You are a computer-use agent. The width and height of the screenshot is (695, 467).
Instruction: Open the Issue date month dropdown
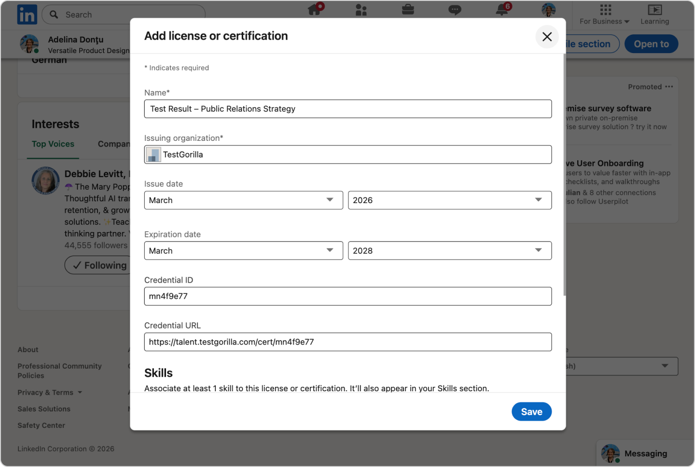(244, 200)
